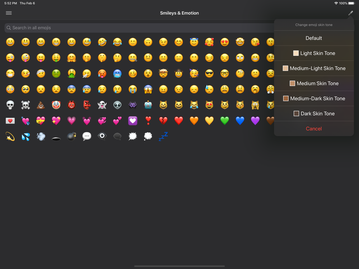This screenshot has height=269, width=359.
Task: Pick the pile of poo emoji
Action: pyautogui.click(x=41, y=105)
